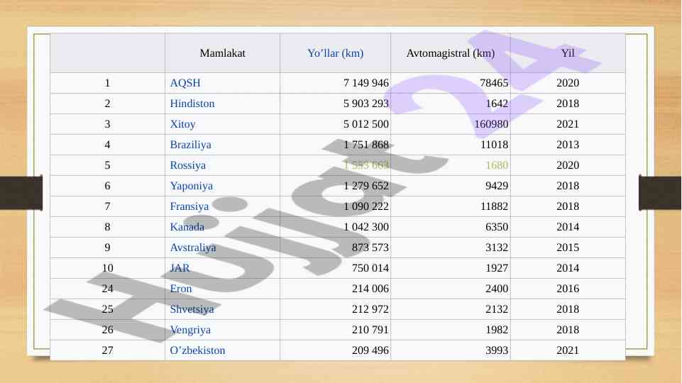Select the Yil column header

[x=568, y=53]
